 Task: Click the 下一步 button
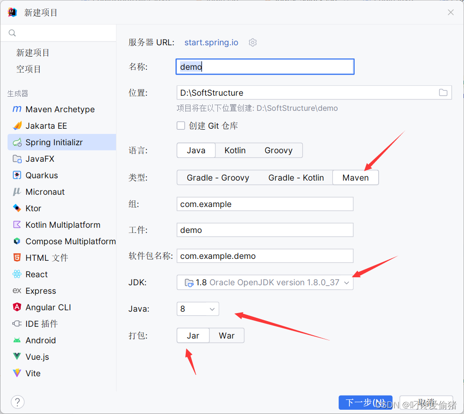coord(365,403)
